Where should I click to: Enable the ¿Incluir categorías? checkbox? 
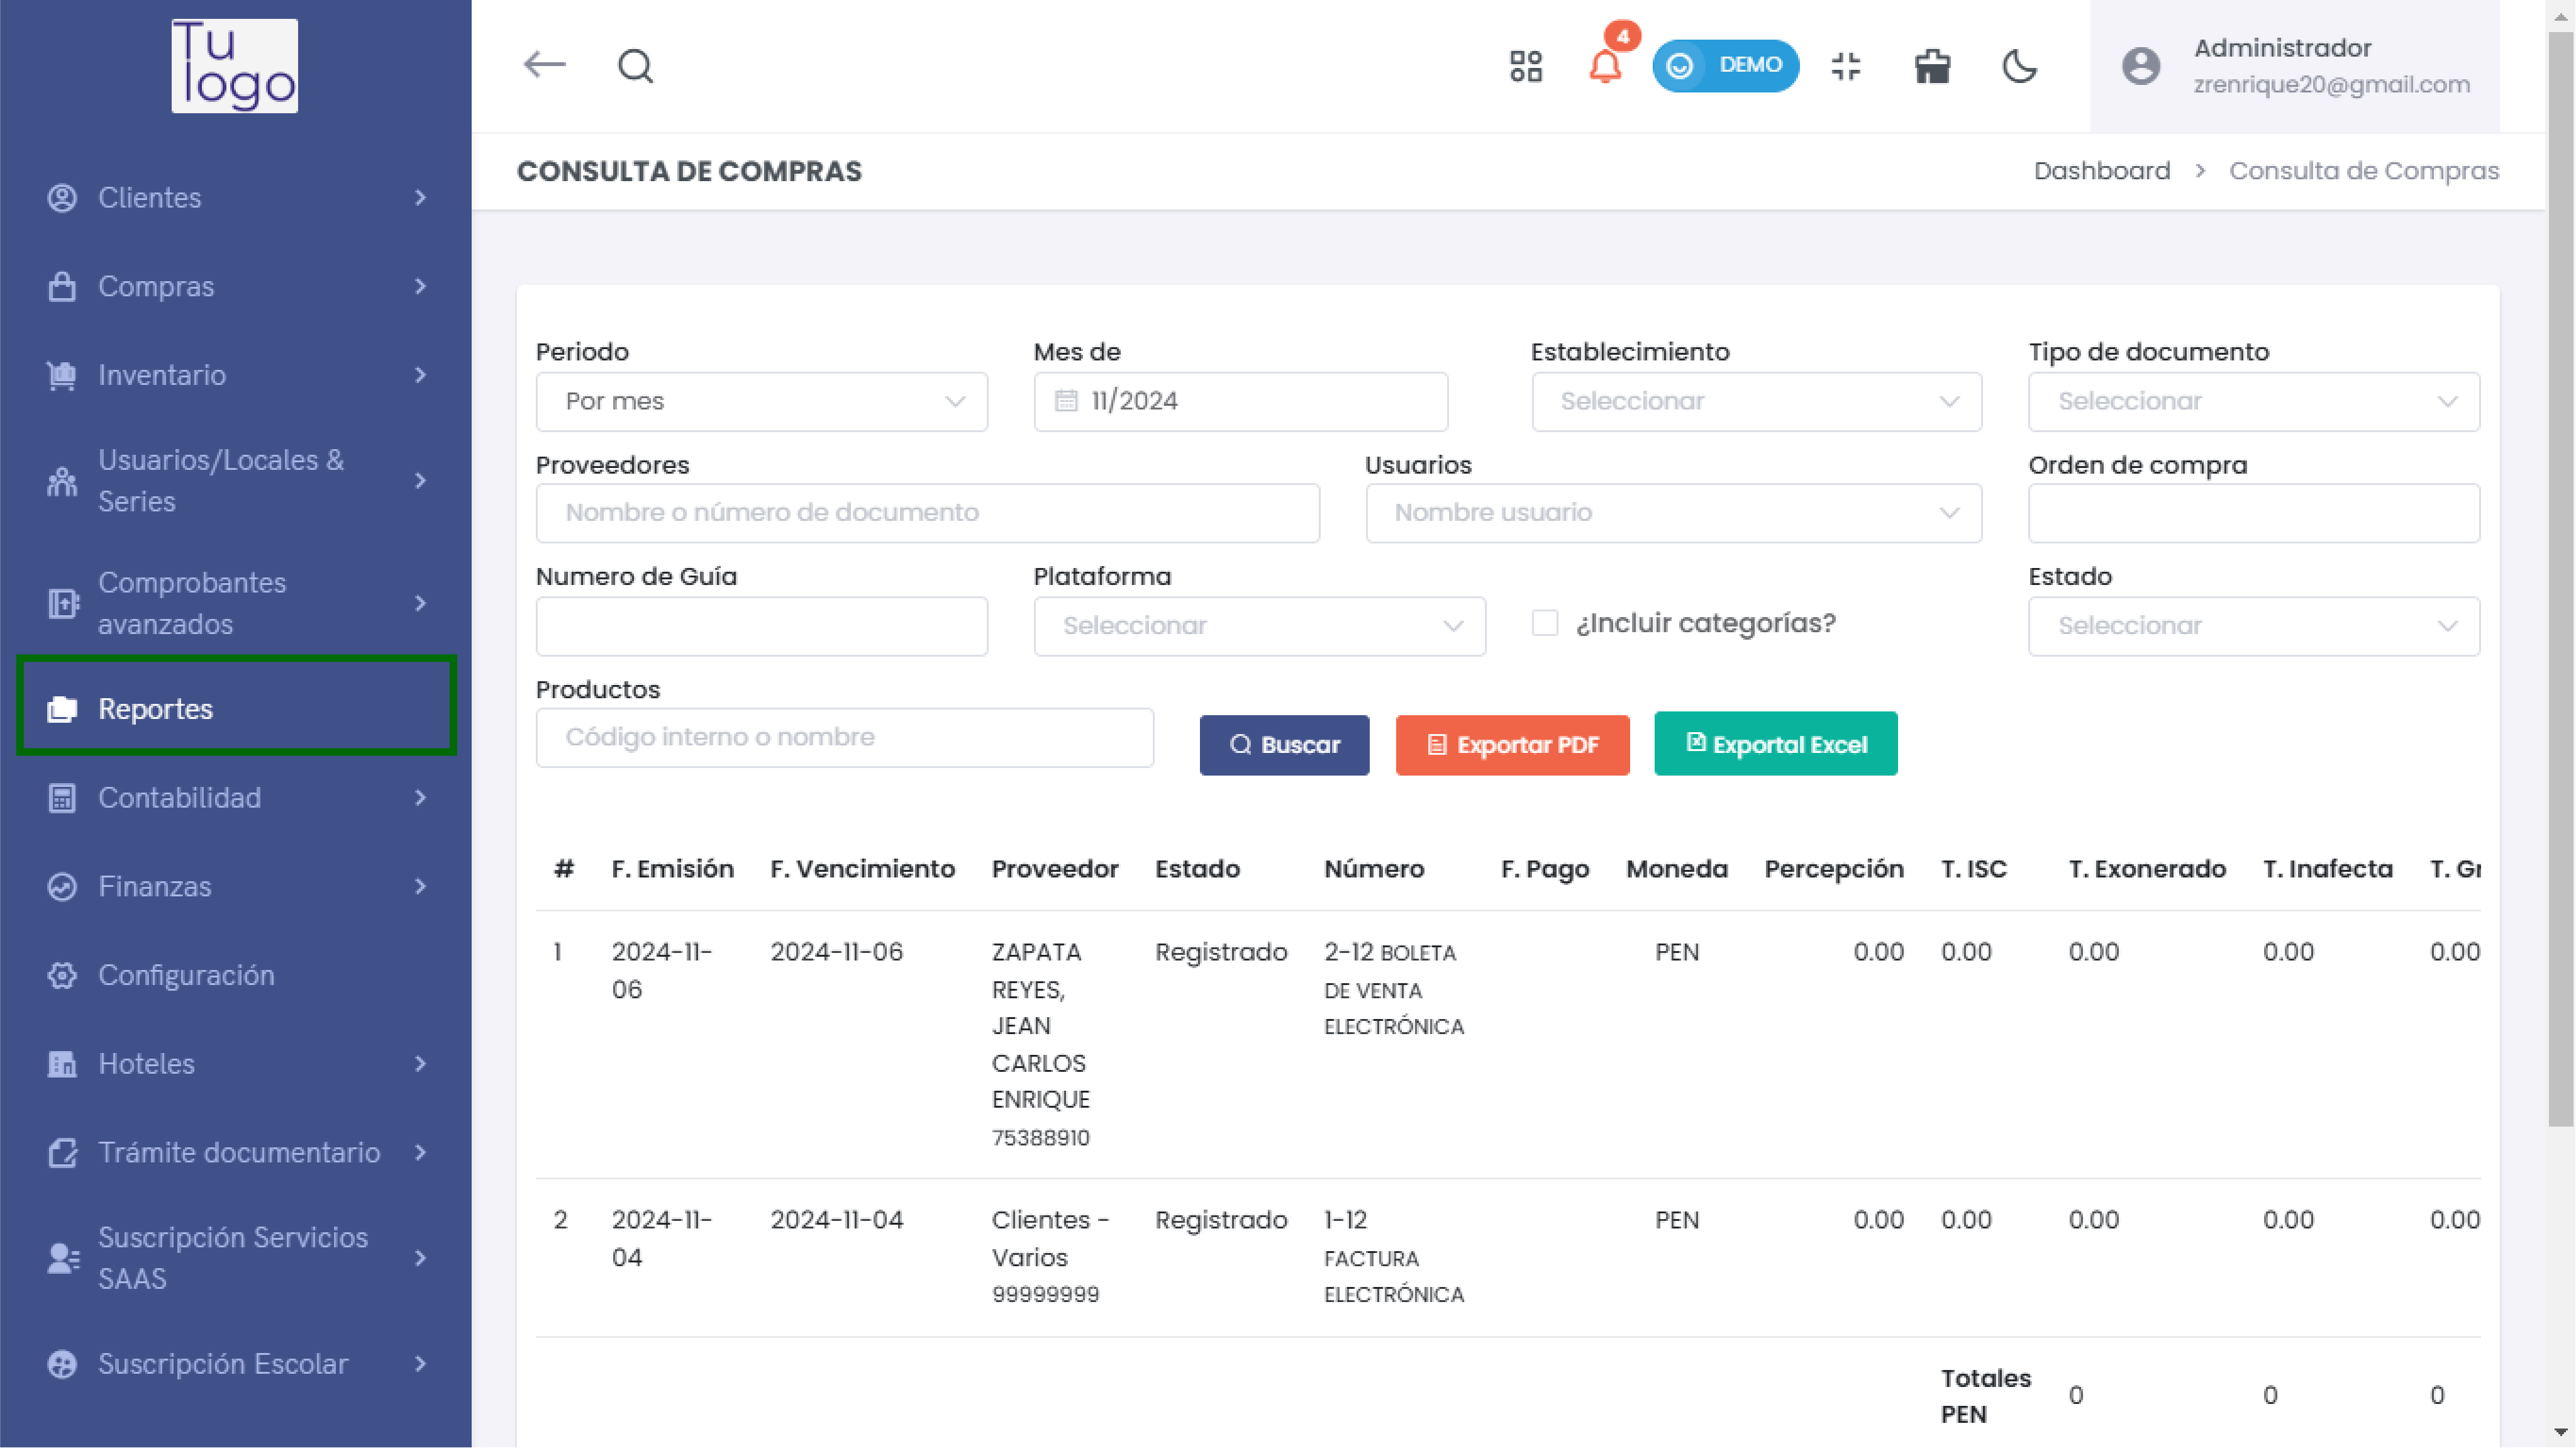click(1545, 623)
